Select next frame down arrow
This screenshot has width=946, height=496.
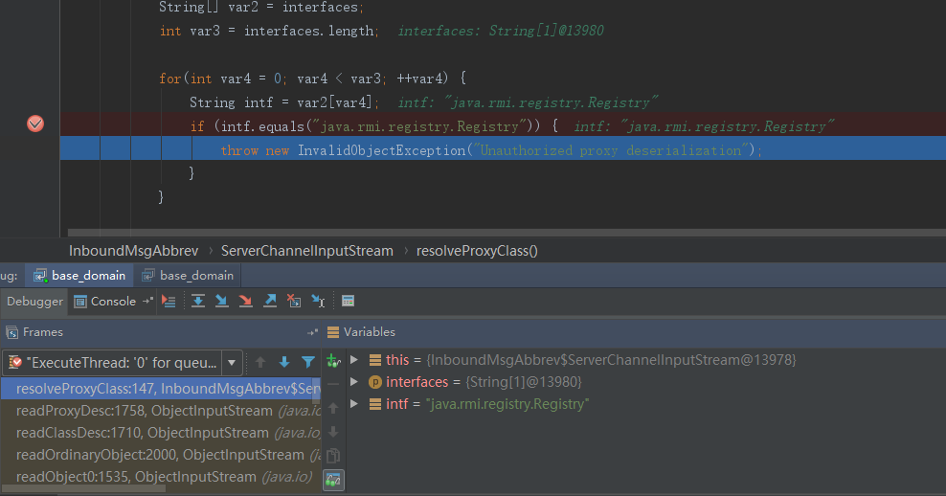pyautogui.click(x=284, y=362)
